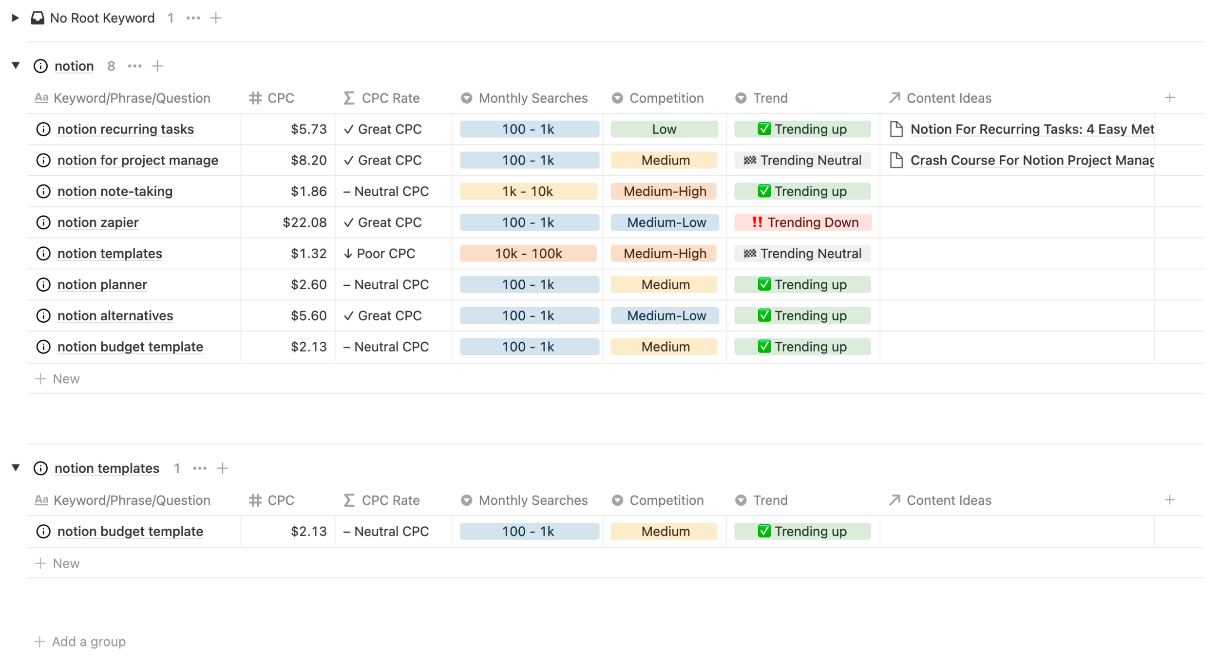Screen dimensions: 1218x666
Task: Open the notion alternatives entry
Action: tap(115, 315)
